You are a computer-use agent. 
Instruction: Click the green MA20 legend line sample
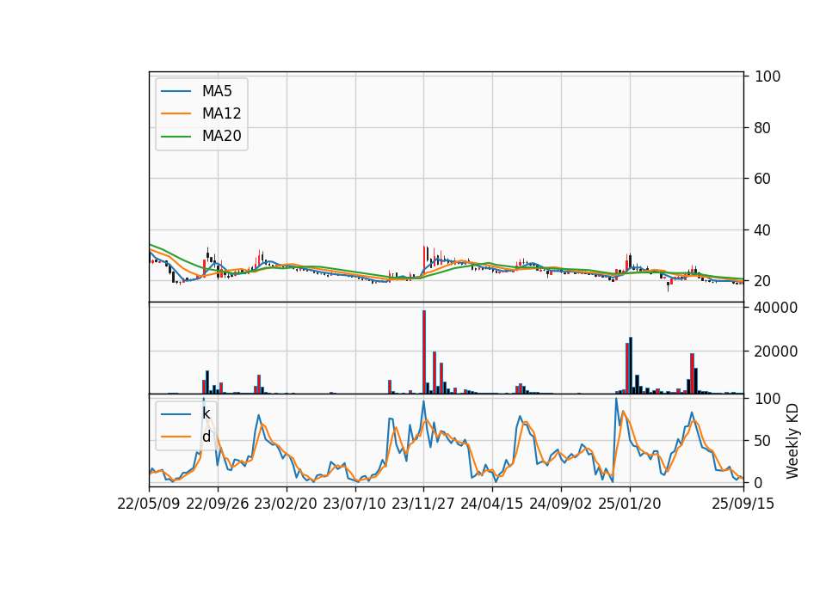[176, 136]
